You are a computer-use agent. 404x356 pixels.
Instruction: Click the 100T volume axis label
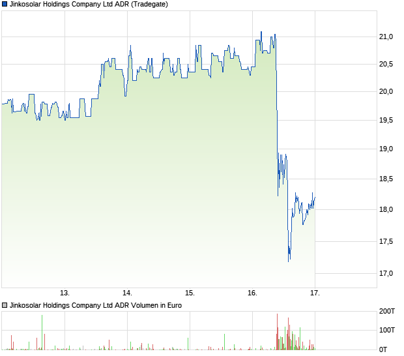tap(387, 330)
